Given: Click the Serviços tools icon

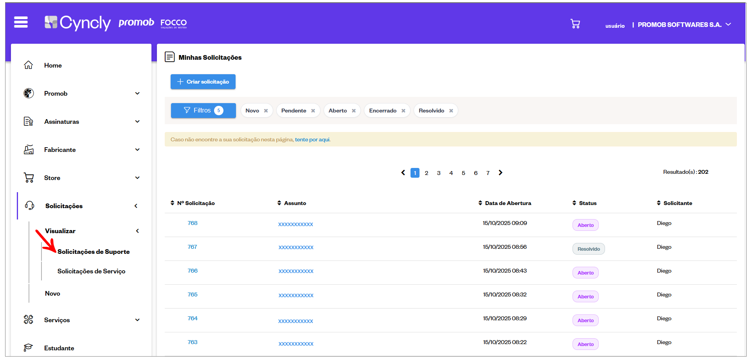Looking at the screenshot, I should coord(29,320).
